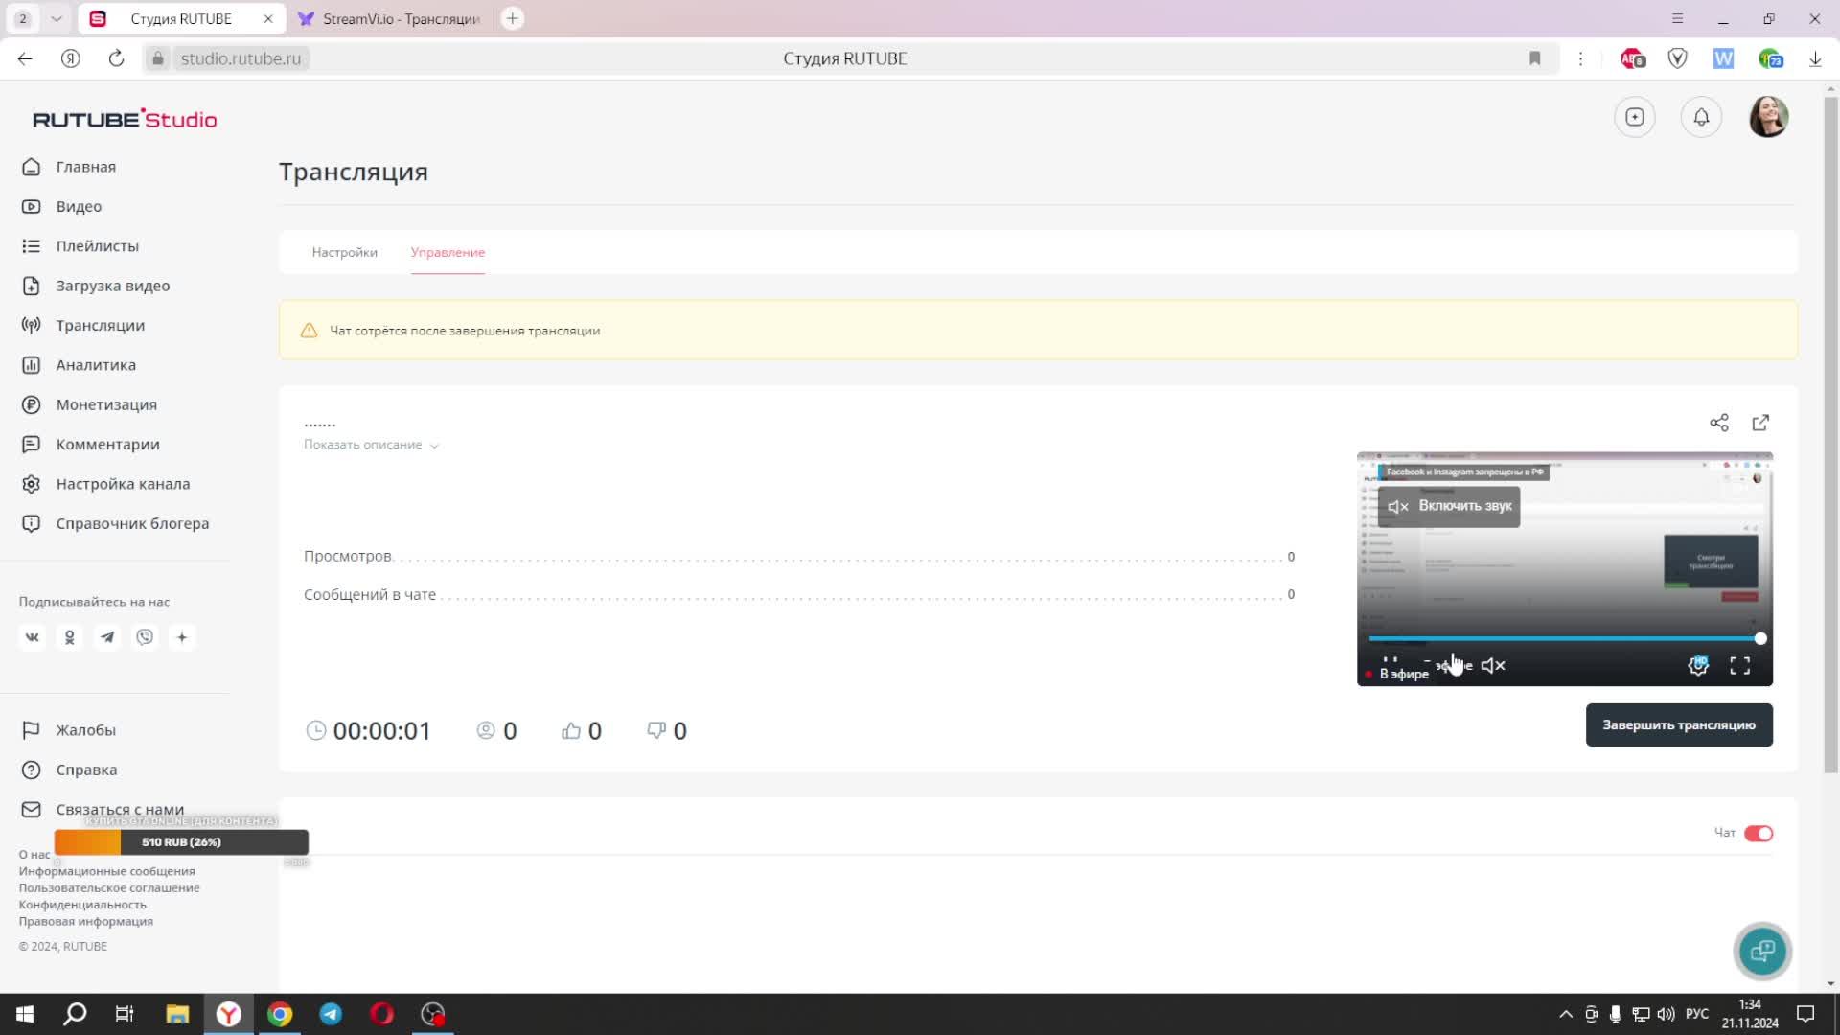Enter fullscreen in the stream player

[x=1740, y=666]
